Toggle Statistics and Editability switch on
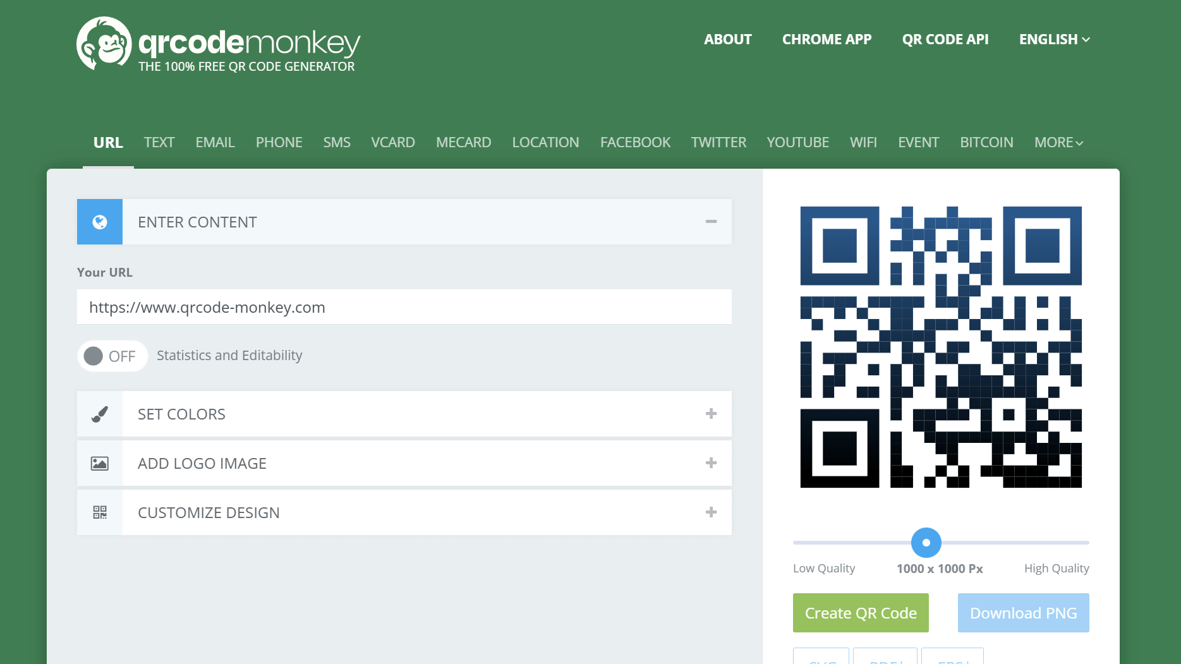 (x=112, y=356)
